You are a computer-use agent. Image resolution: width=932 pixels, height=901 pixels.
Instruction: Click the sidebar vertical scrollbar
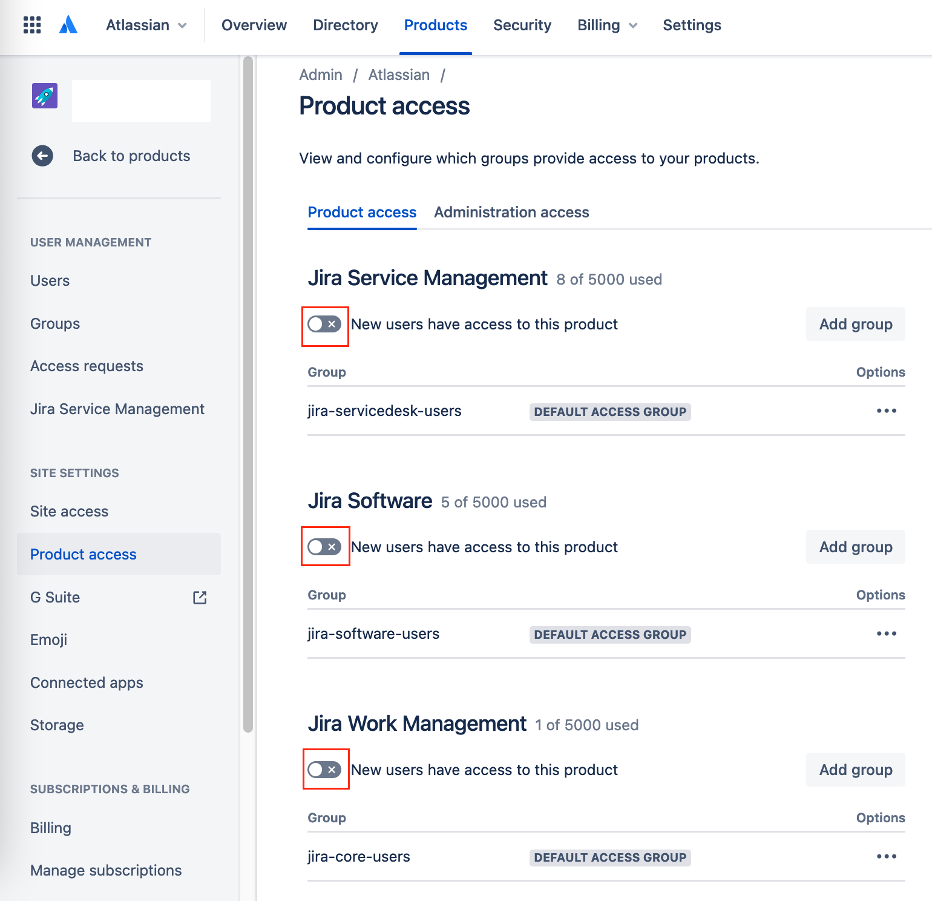(248, 395)
